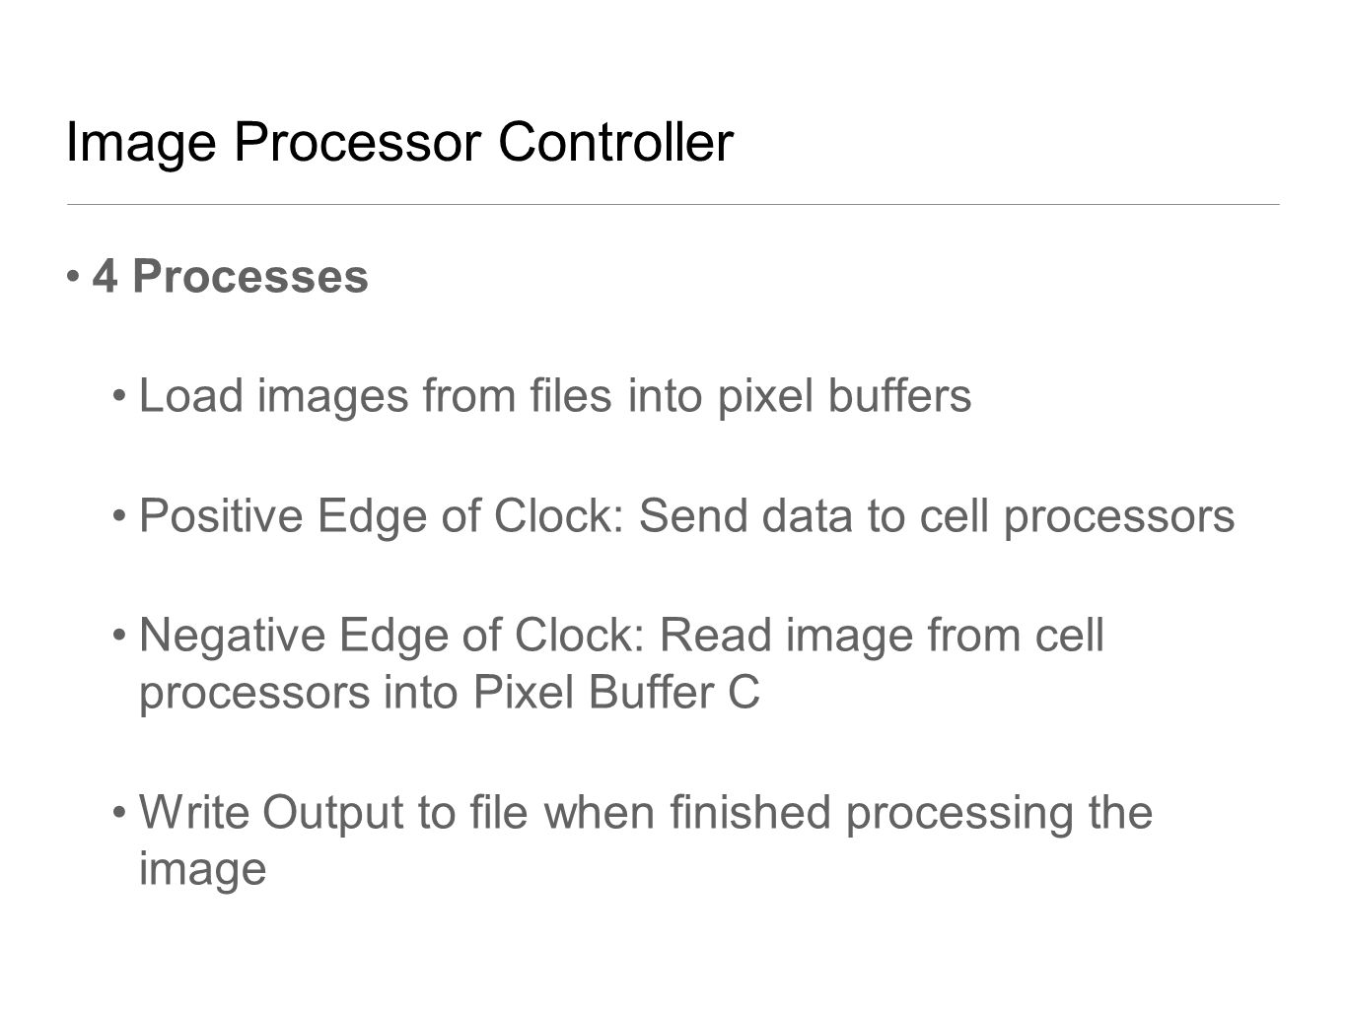
Task: Click the words Send data to cell processors
Action: click(x=937, y=515)
